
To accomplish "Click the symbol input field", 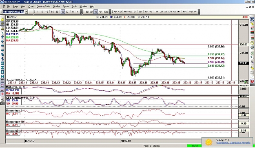I will (13, 12).
